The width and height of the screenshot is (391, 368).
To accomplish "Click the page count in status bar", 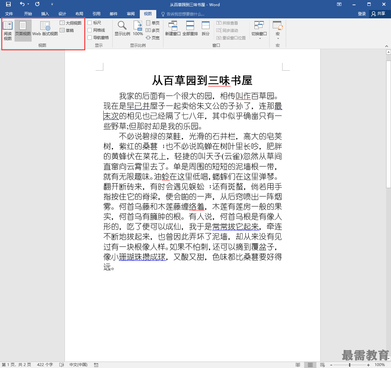I will (16, 365).
